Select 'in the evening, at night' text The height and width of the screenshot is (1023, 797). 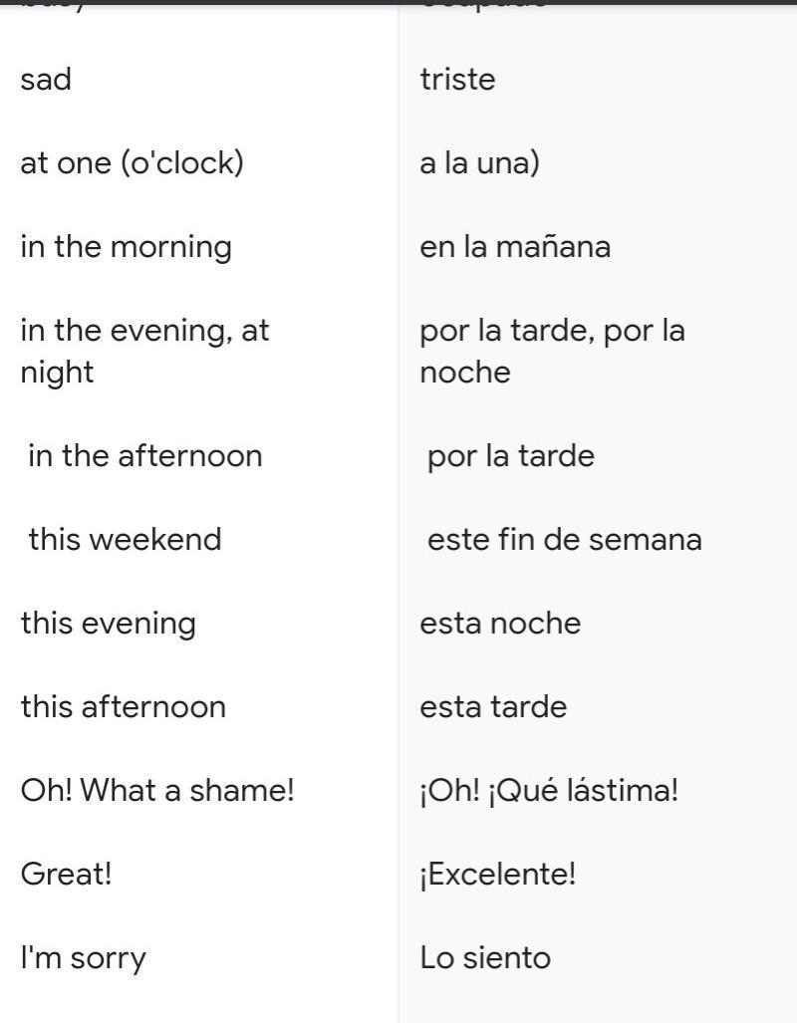tap(144, 352)
